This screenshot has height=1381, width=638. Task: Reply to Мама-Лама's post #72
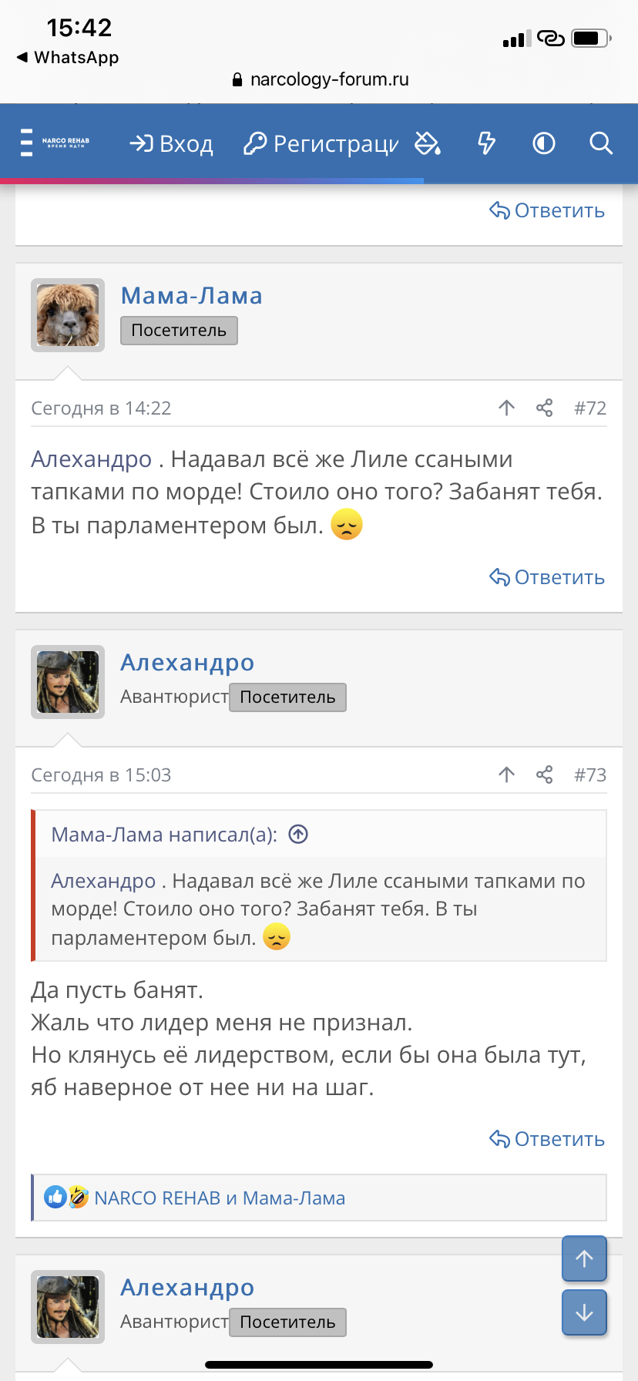pos(547,577)
